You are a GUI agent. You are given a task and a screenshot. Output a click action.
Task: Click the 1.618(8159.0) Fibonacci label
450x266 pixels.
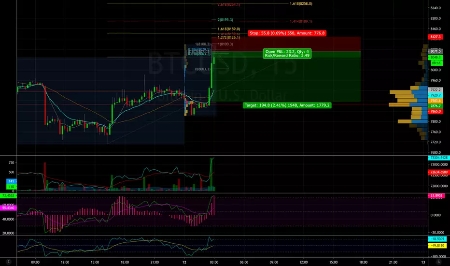click(x=229, y=29)
